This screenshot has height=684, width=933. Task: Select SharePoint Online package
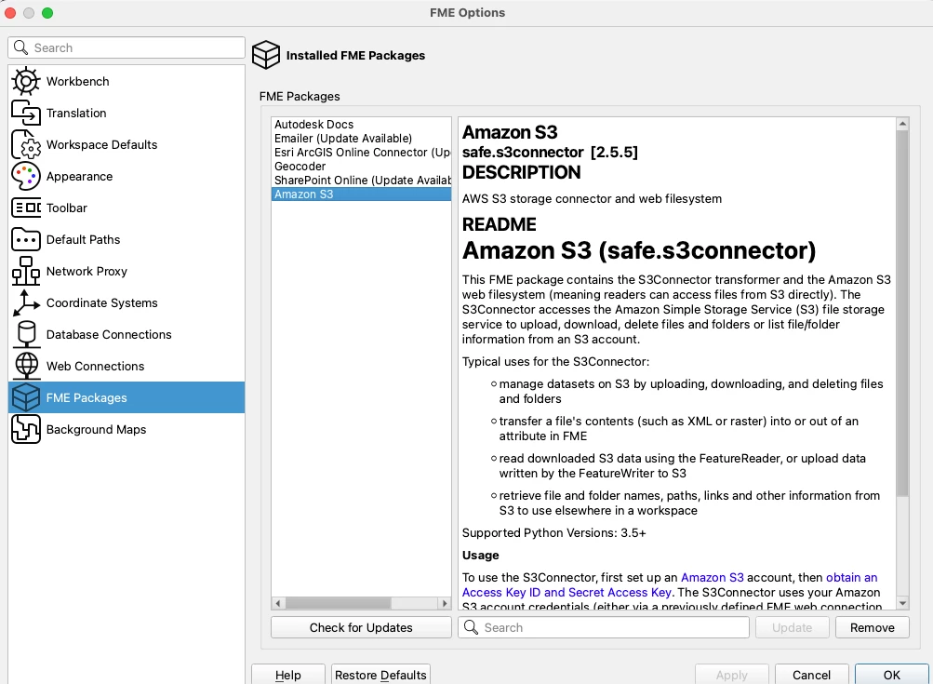[x=361, y=181]
